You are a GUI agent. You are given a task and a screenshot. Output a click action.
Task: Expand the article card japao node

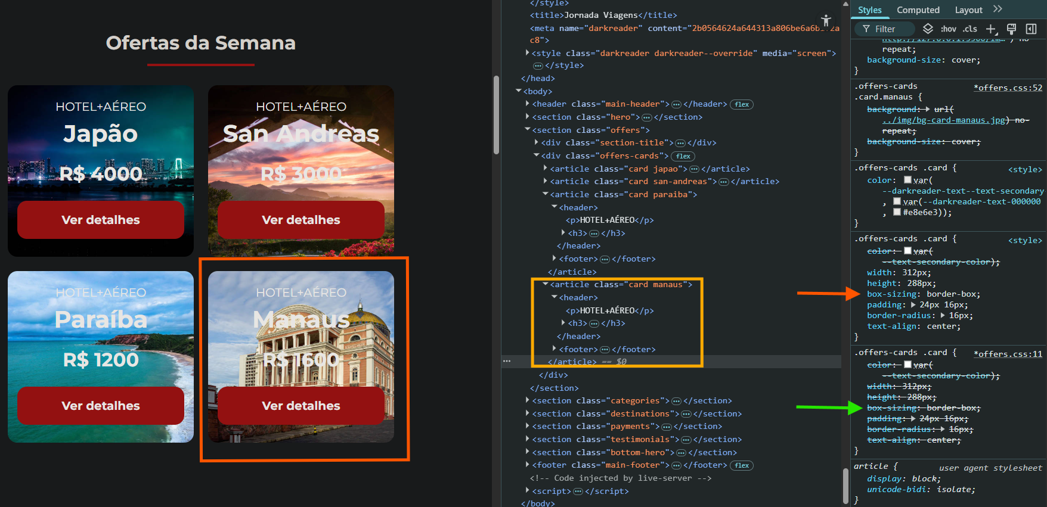[x=546, y=169]
